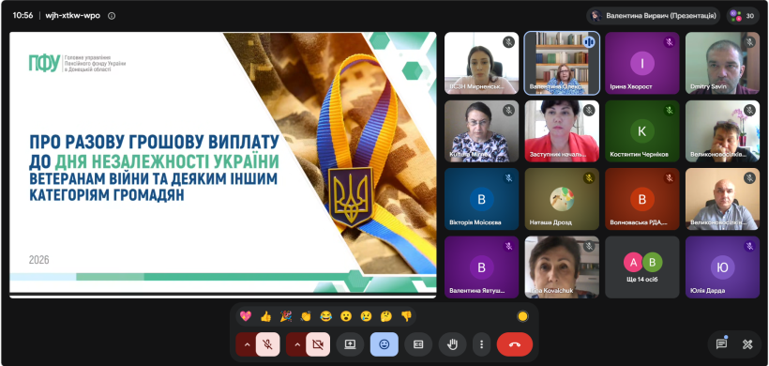The width and height of the screenshot is (769, 366).
Task: Select Вікторія Моісєєва's tile
Action: pyautogui.click(x=482, y=199)
